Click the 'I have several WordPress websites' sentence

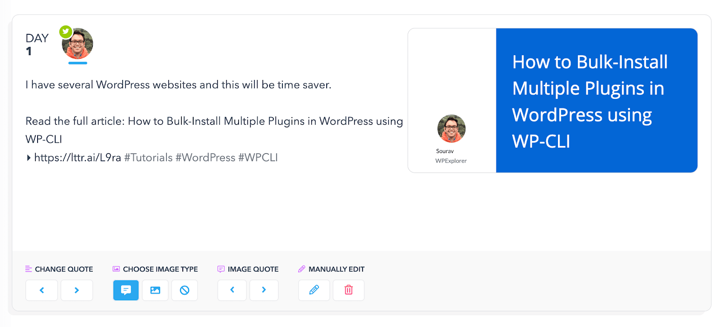tap(178, 85)
